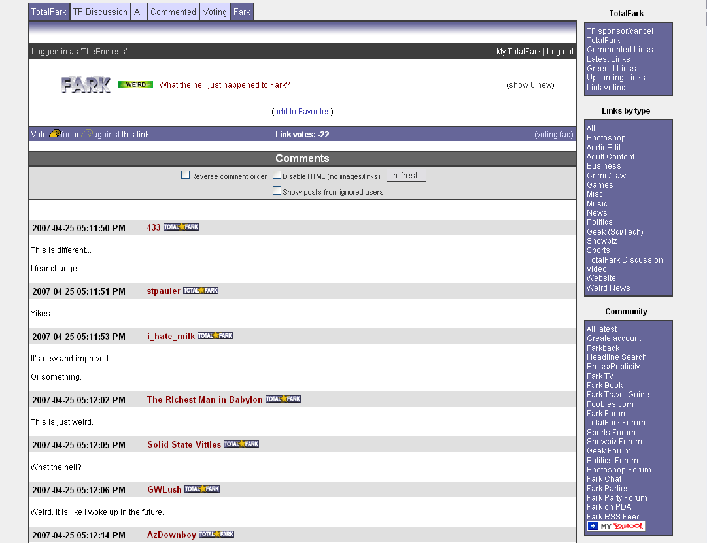Select Crime/Law link type
The width and height of the screenshot is (707, 543).
606,176
